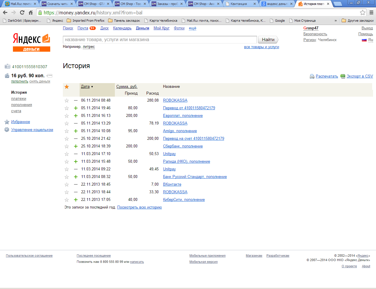Open the Imported From Firefox bookmarks folder
The height and width of the screenshot is (289, 376).
(85, 21)
